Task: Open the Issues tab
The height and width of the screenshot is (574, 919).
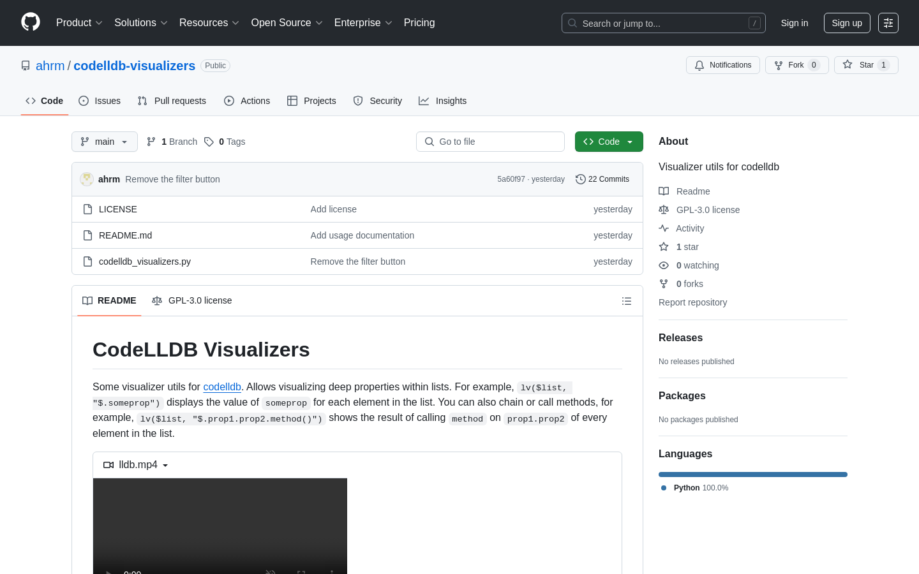Action: (x=100, y=101)
